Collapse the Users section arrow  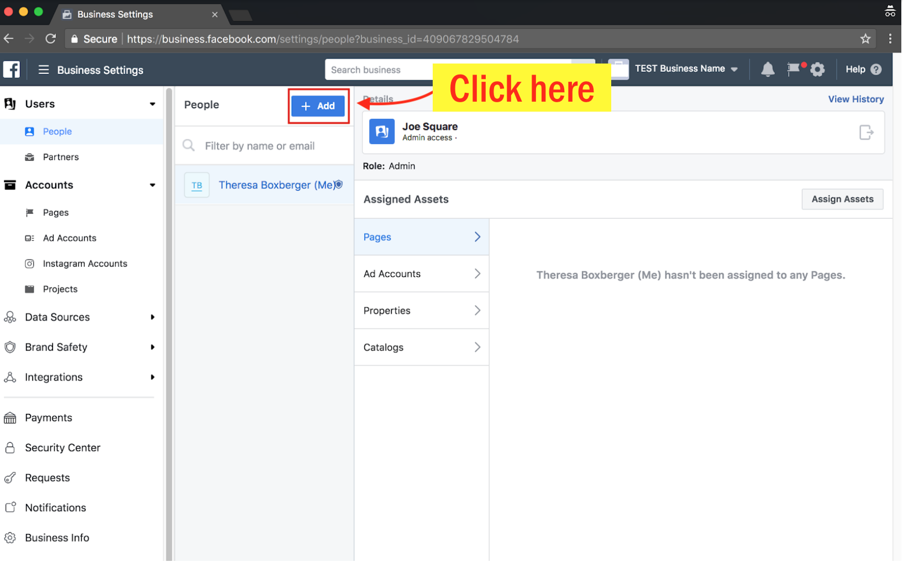[x=153, y=104]
